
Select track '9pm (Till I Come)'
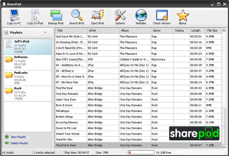[70, 59]
